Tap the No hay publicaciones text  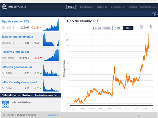tap(21, 102)
